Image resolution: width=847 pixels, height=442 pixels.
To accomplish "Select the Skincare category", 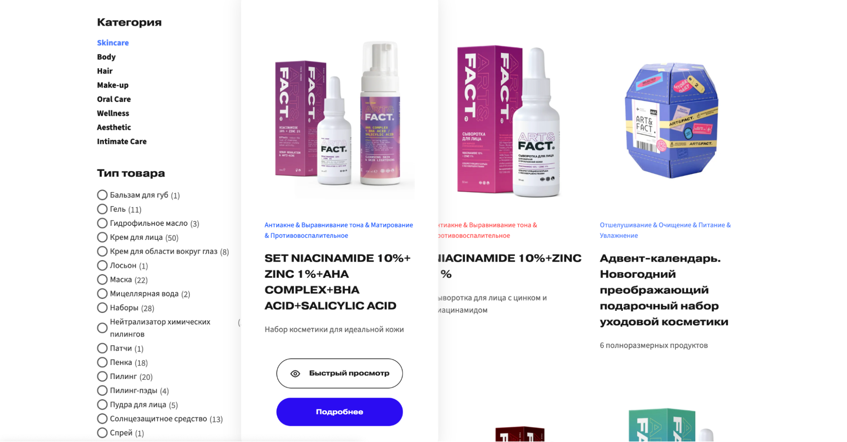I will pos(113,43).
